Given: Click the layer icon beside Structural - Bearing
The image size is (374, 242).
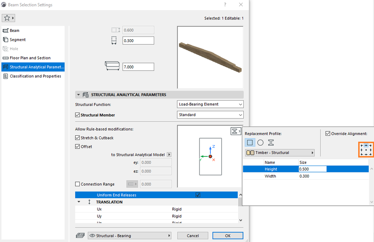Looking at the screenshot, I should [x=80, y=236].
